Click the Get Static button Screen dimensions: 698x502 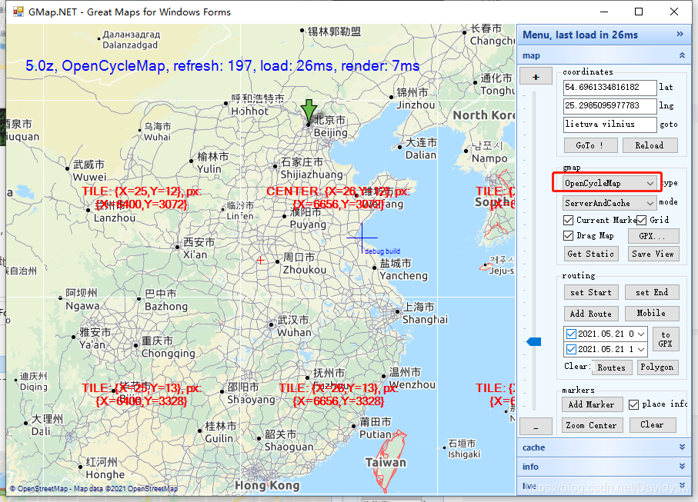coord(590,254)
